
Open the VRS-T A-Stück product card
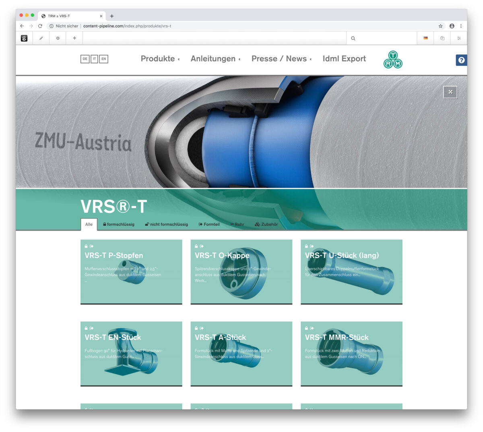pyautogui.click(x=242, y=354)
